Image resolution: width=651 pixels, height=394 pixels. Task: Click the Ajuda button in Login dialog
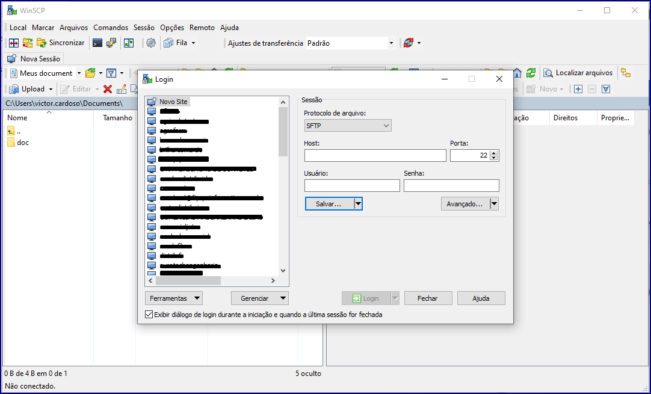(x=481, y=298)
